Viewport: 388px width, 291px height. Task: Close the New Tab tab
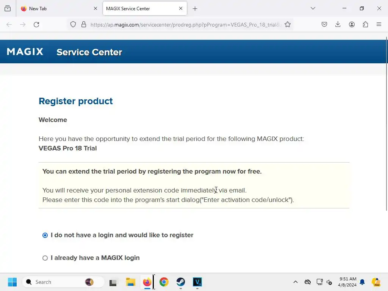pos(95,8)
